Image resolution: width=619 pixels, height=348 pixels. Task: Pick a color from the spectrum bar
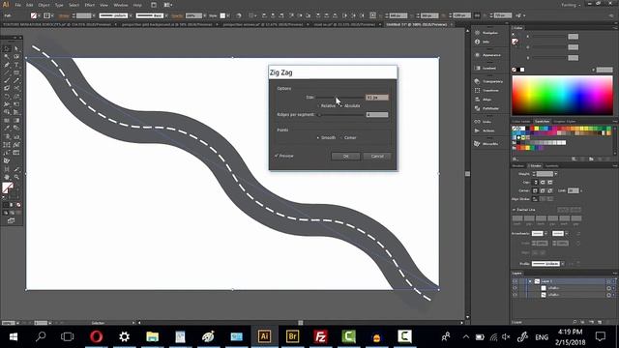pos(562,95)
